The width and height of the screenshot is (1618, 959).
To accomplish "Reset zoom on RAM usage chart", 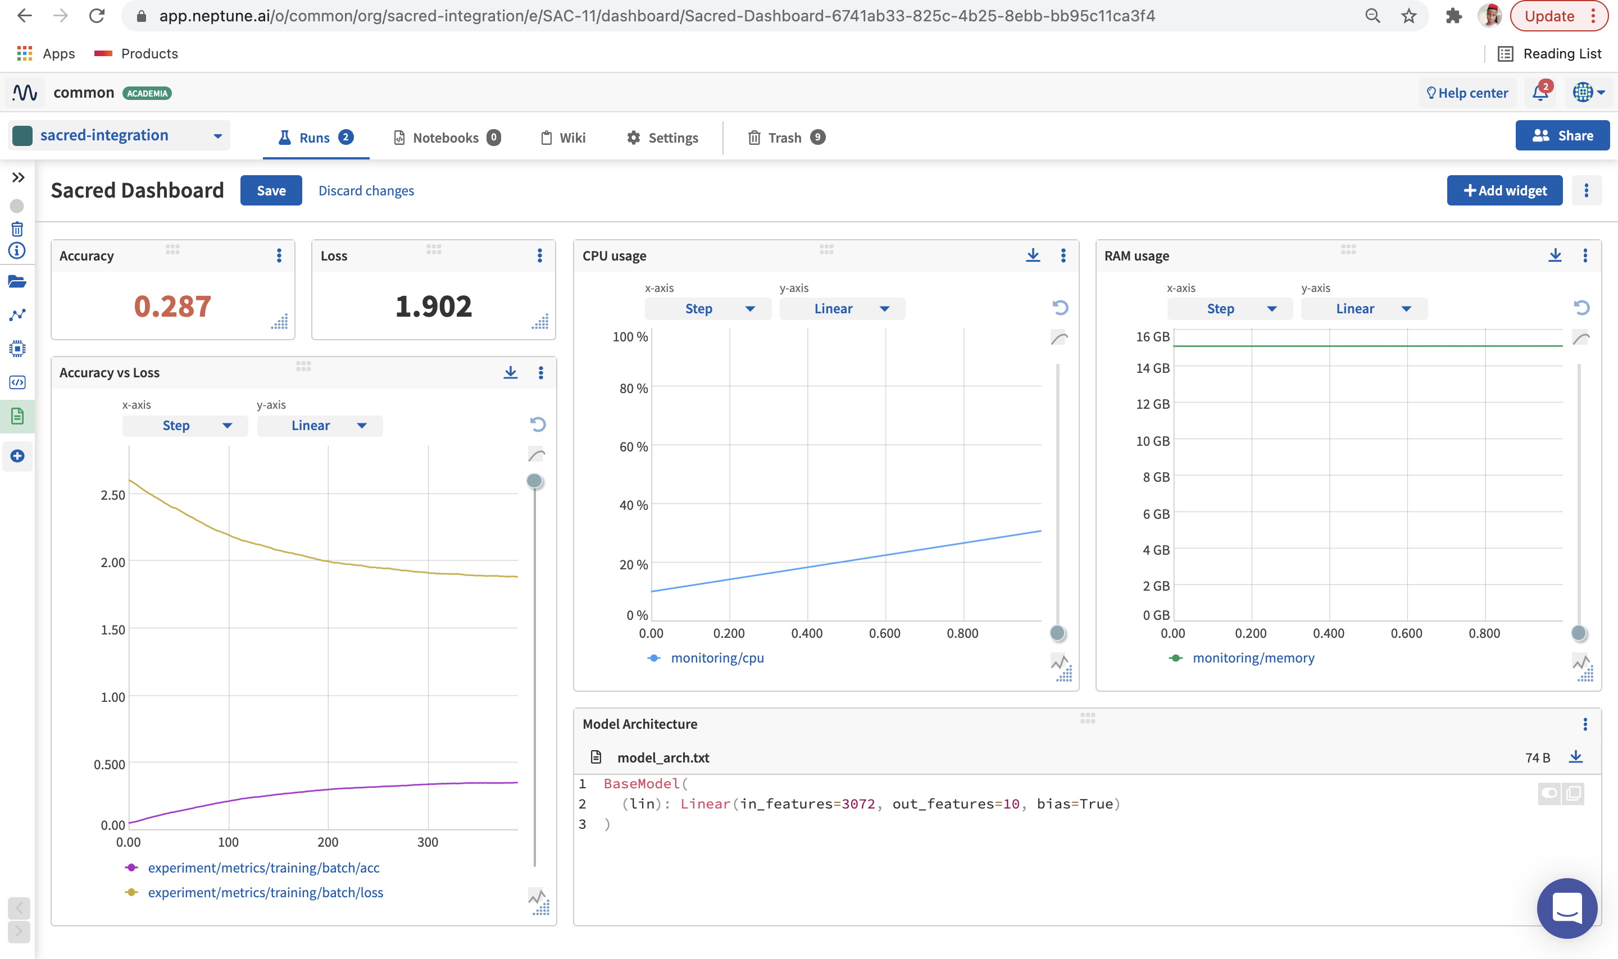I will pyautogui.click(x=1581, y=308).
